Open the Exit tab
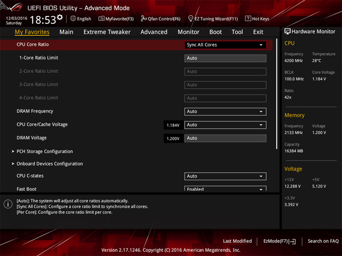The height and width of the screenshot is (256, 342). click(258, 32)
